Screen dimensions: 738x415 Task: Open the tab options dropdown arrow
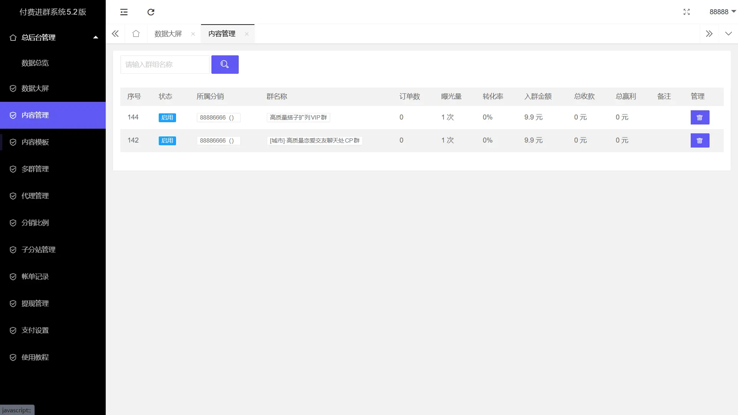728,34
